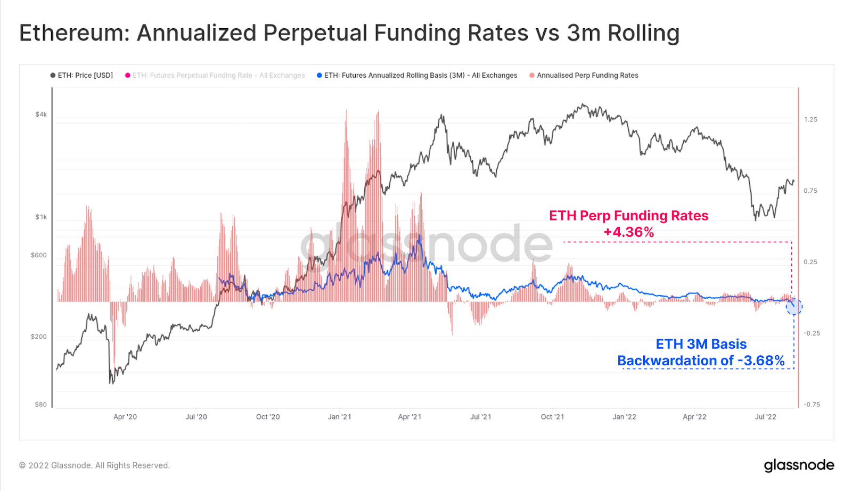
Task: Click the Jul '22 label on the time axis
Action: pos(766,416)
